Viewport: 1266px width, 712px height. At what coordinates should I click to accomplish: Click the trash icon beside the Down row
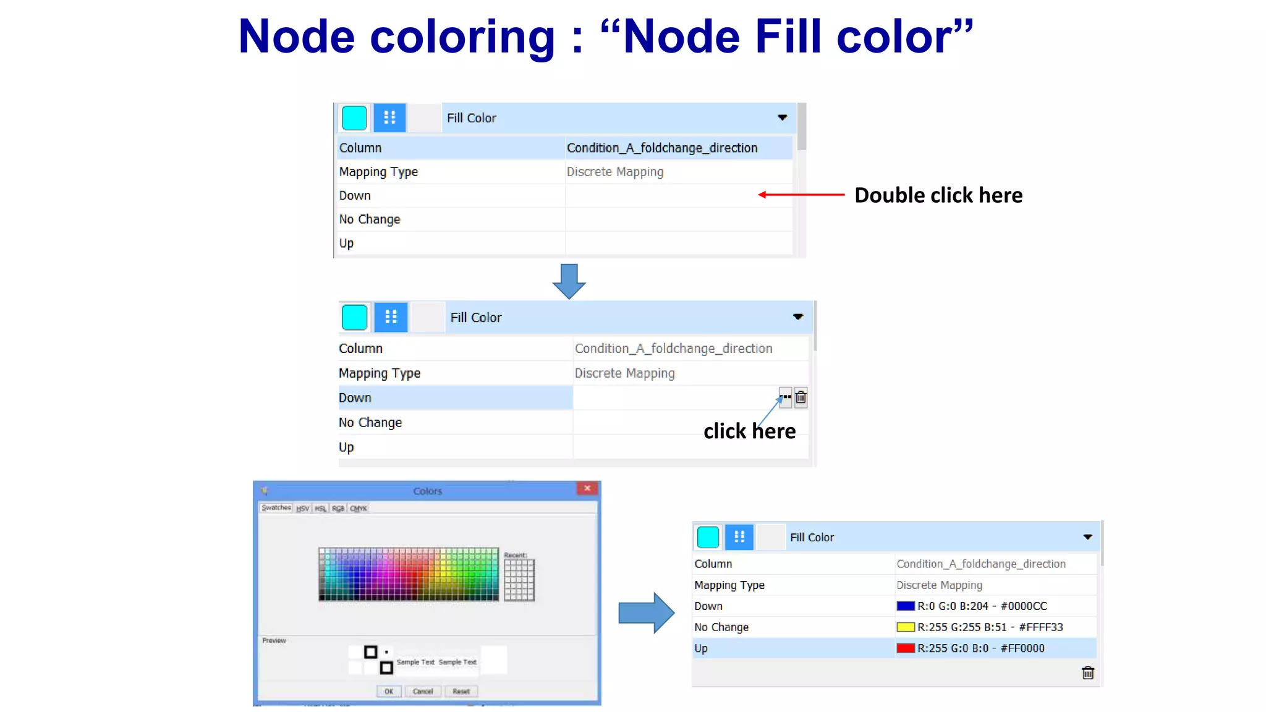[801, 397]
